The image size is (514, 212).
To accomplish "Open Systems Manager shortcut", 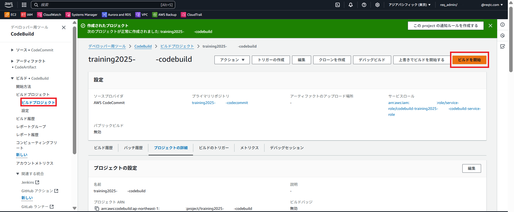I will point(81,15).
